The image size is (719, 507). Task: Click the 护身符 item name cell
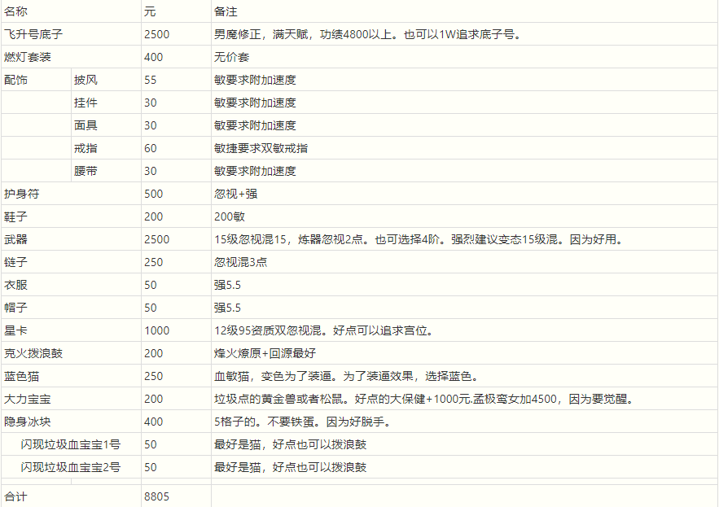point(21,194)
